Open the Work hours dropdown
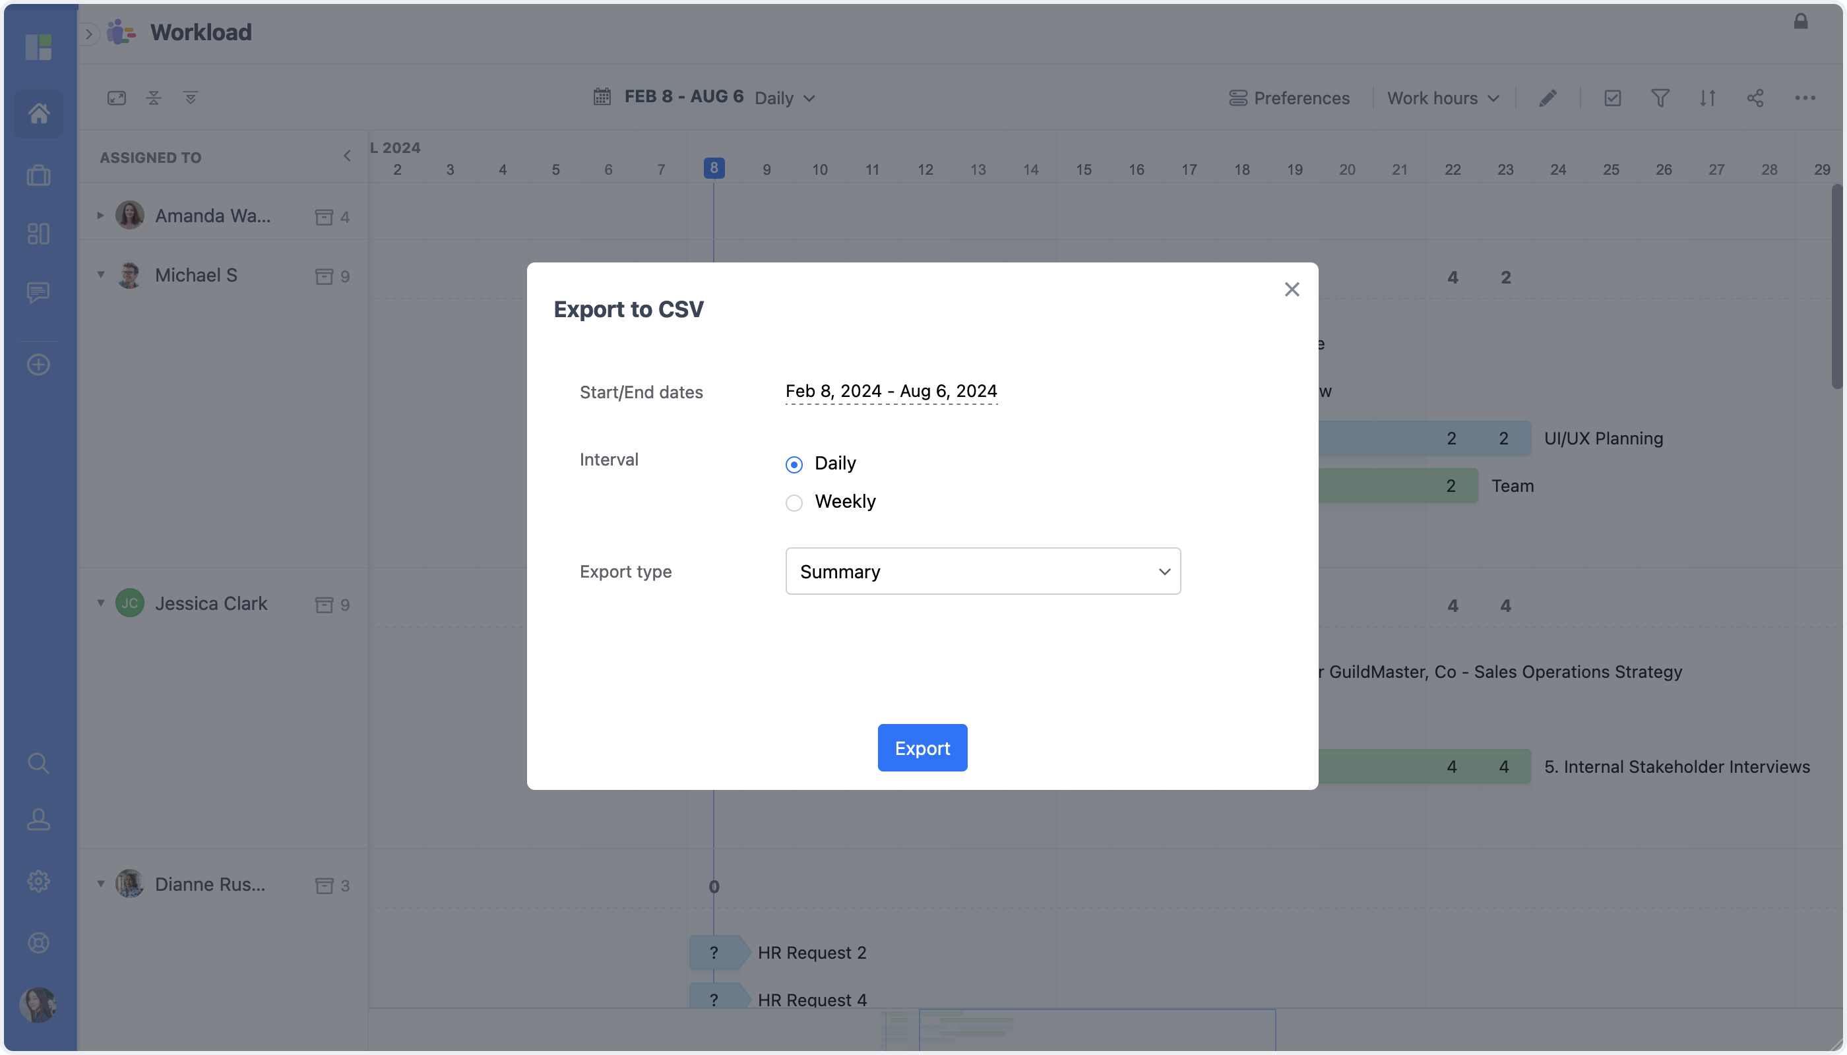Screen dimensions: 1847x1055 point(1443,98)
